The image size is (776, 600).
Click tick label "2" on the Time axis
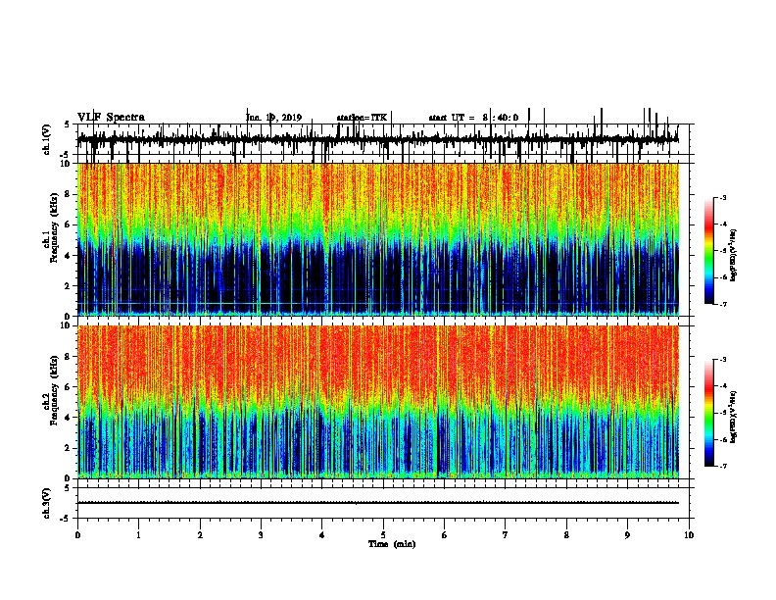[200, 535]
